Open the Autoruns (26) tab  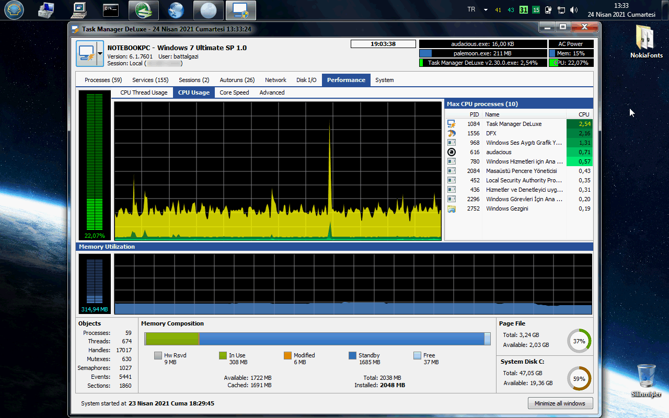(x=237, y=80)
